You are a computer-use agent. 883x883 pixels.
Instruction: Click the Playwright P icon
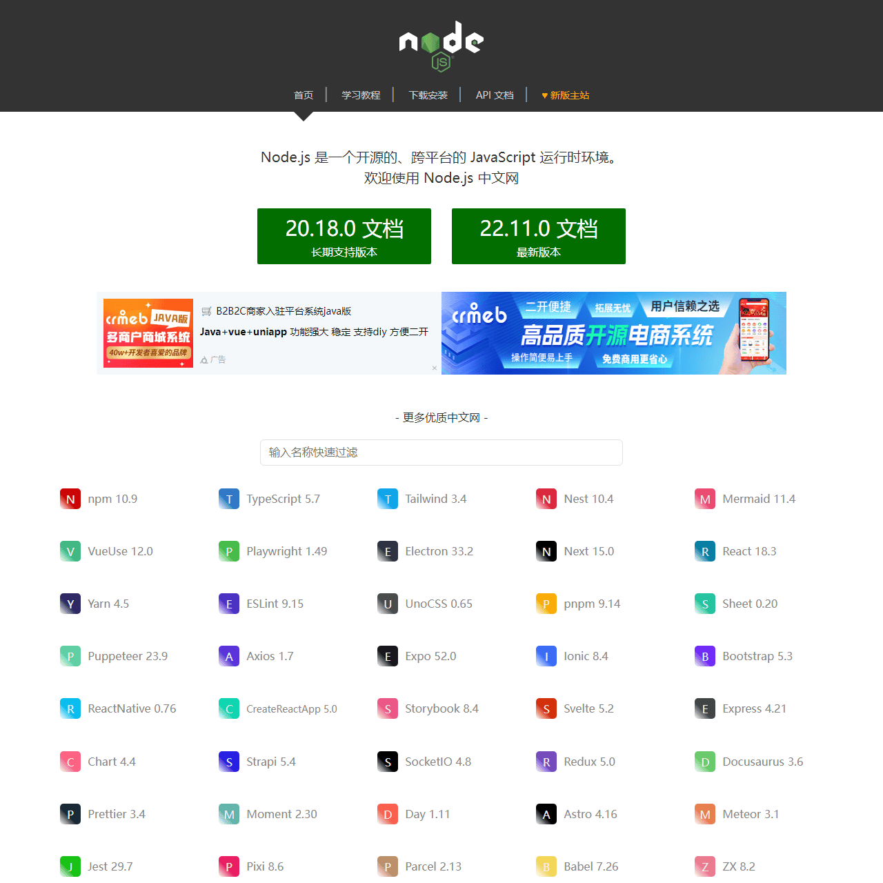(229, 551)
